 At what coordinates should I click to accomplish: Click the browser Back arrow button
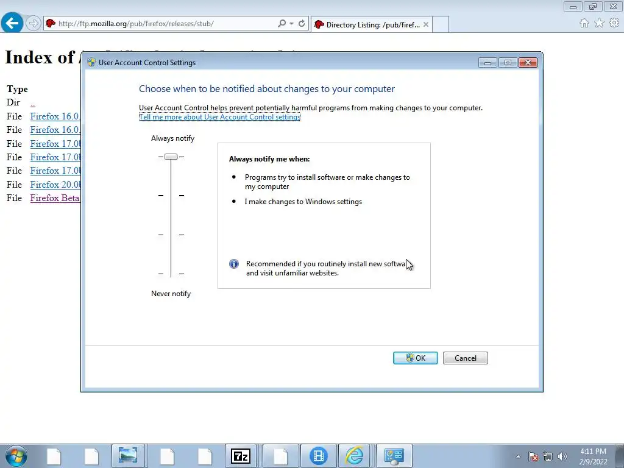pyautogui.click(x=12, y=23)
